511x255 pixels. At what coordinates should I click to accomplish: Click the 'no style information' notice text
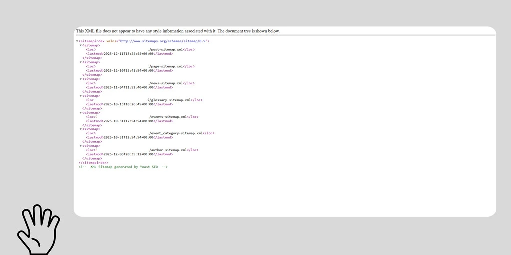(x=178, y=31)
